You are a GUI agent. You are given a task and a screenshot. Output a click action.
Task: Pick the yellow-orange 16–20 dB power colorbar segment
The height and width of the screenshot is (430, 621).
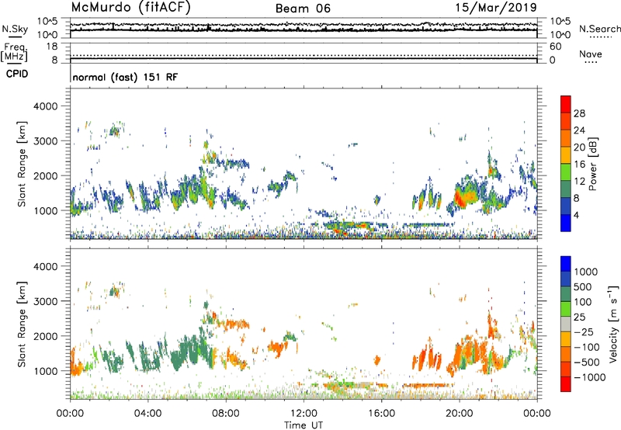(566, 155)
